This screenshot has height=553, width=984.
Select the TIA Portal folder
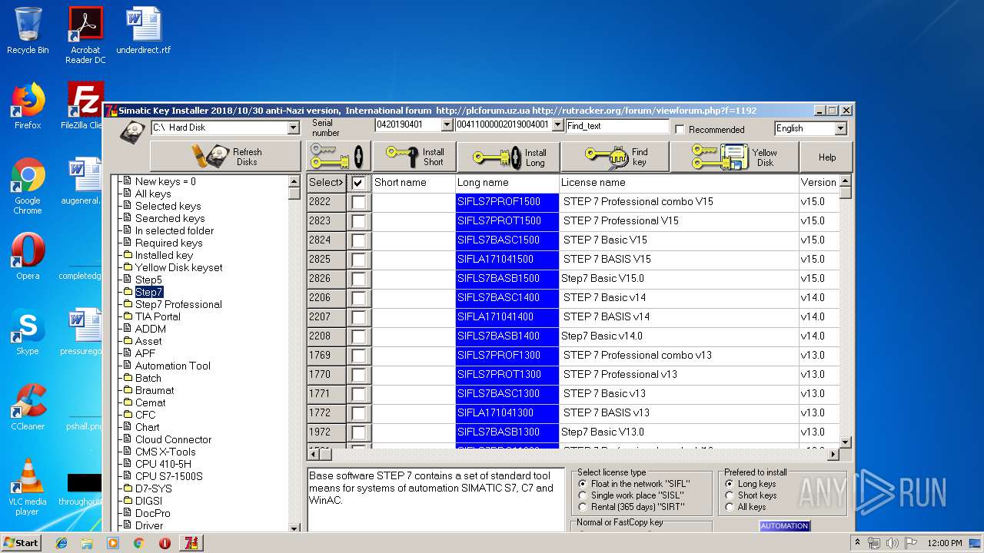(158, 316)
